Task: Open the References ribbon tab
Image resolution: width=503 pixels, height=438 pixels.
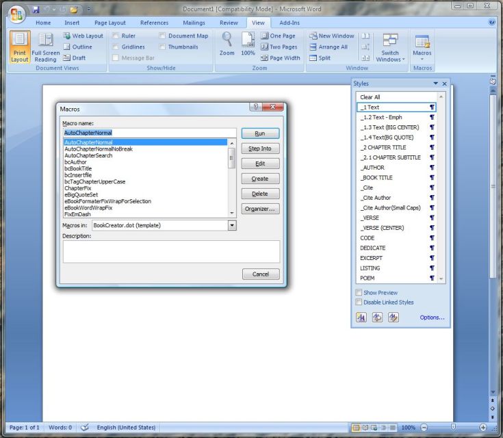Action: (154, 23)
